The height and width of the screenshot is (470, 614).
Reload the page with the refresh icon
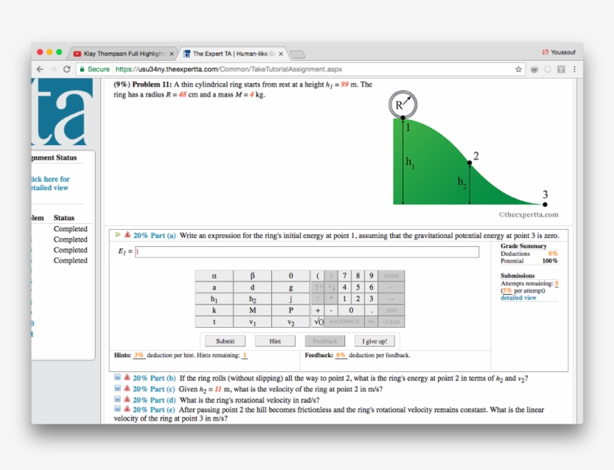click(x=67, y=69)
